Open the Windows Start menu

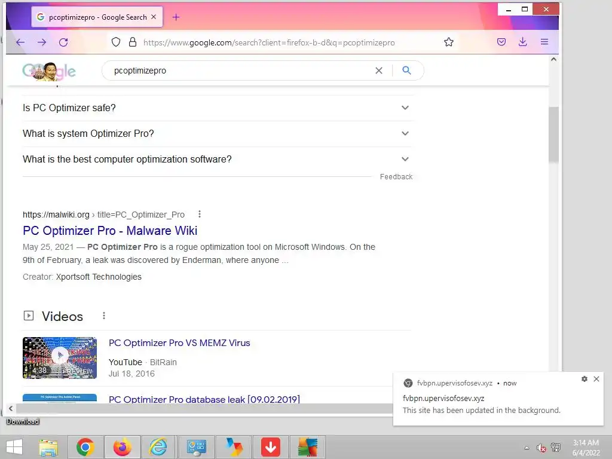coord(14,447)
